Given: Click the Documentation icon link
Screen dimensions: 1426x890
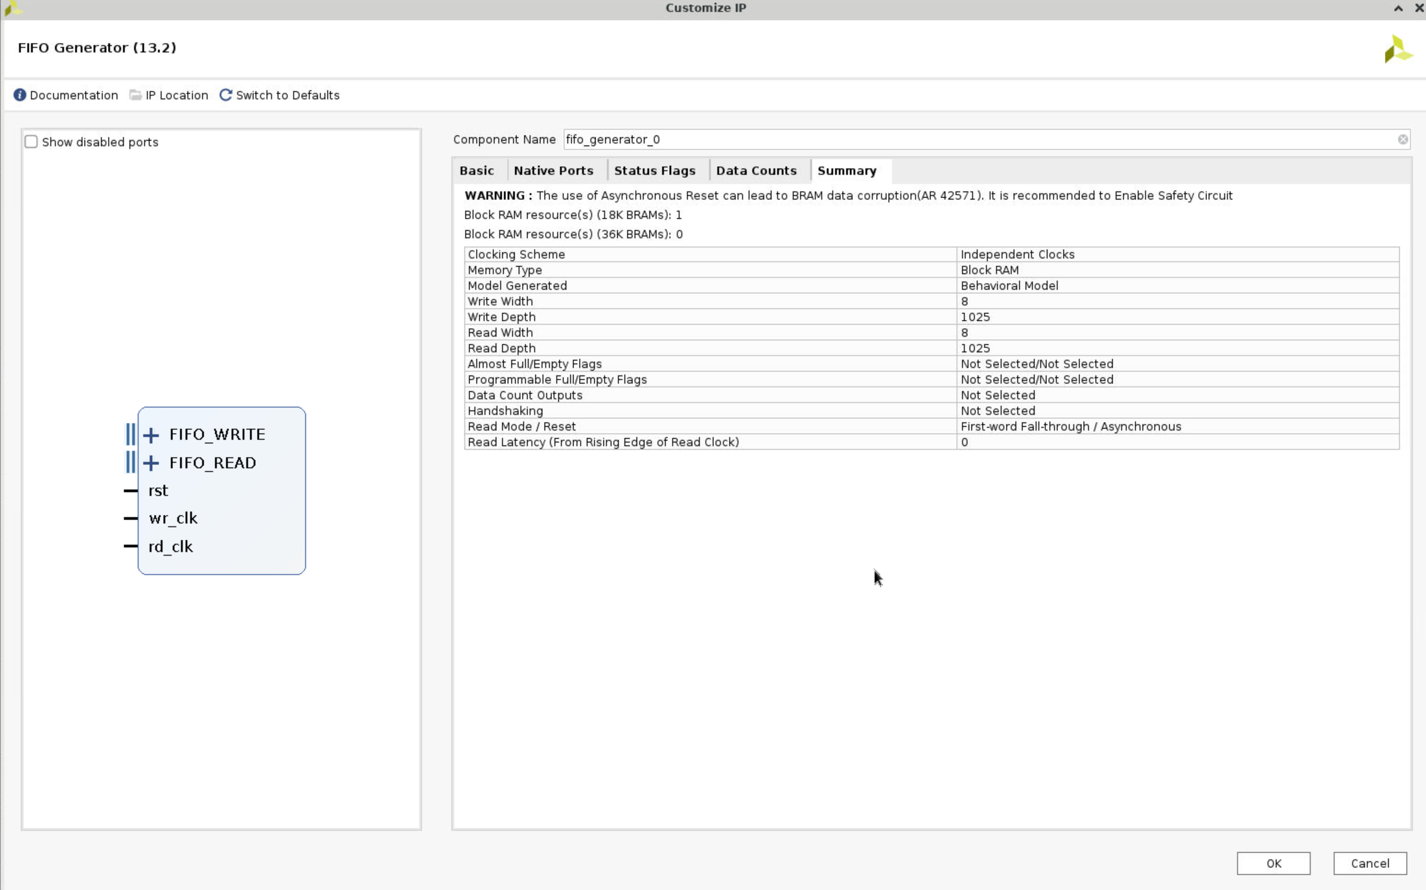Looking at the screenshot, I should [66, 94].
